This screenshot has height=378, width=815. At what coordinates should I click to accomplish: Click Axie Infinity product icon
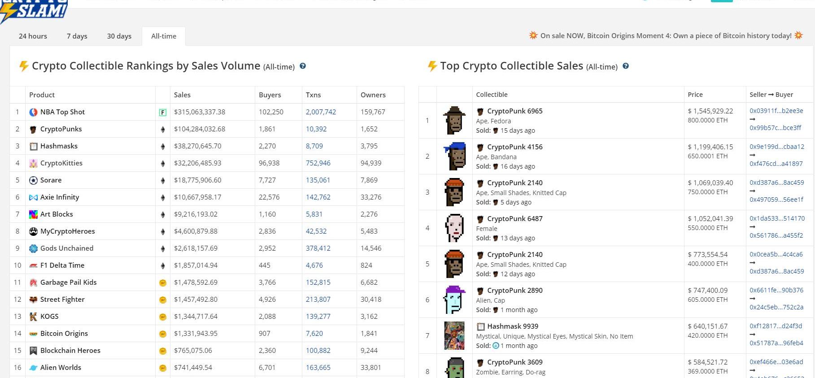pos(33,197)
